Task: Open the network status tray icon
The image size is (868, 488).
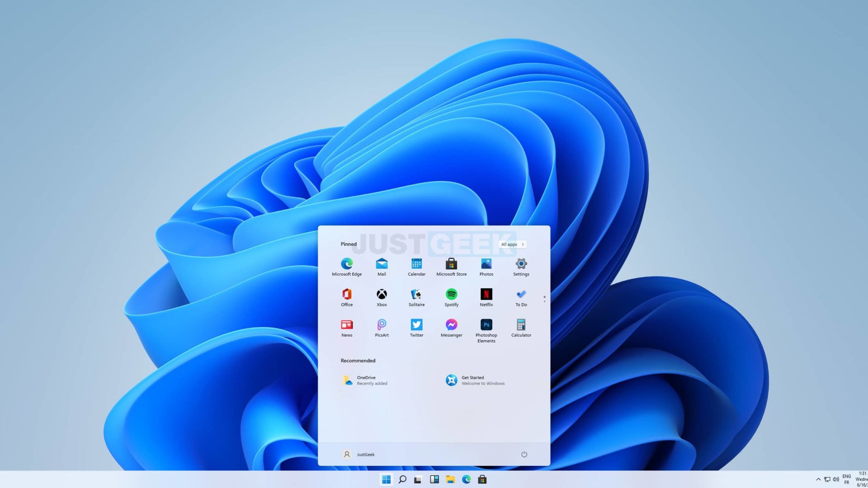Action: pyautogui.click(x=827, y=479)
